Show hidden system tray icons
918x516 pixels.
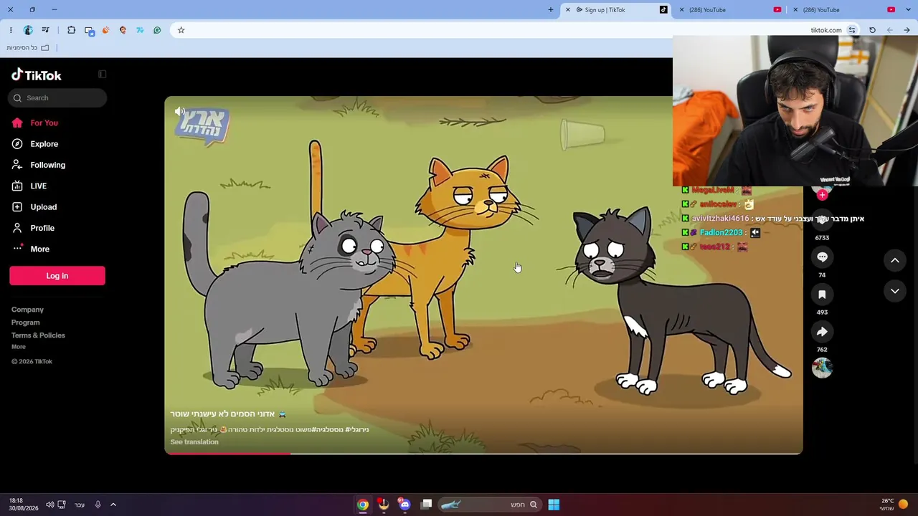tap(113, 505)
